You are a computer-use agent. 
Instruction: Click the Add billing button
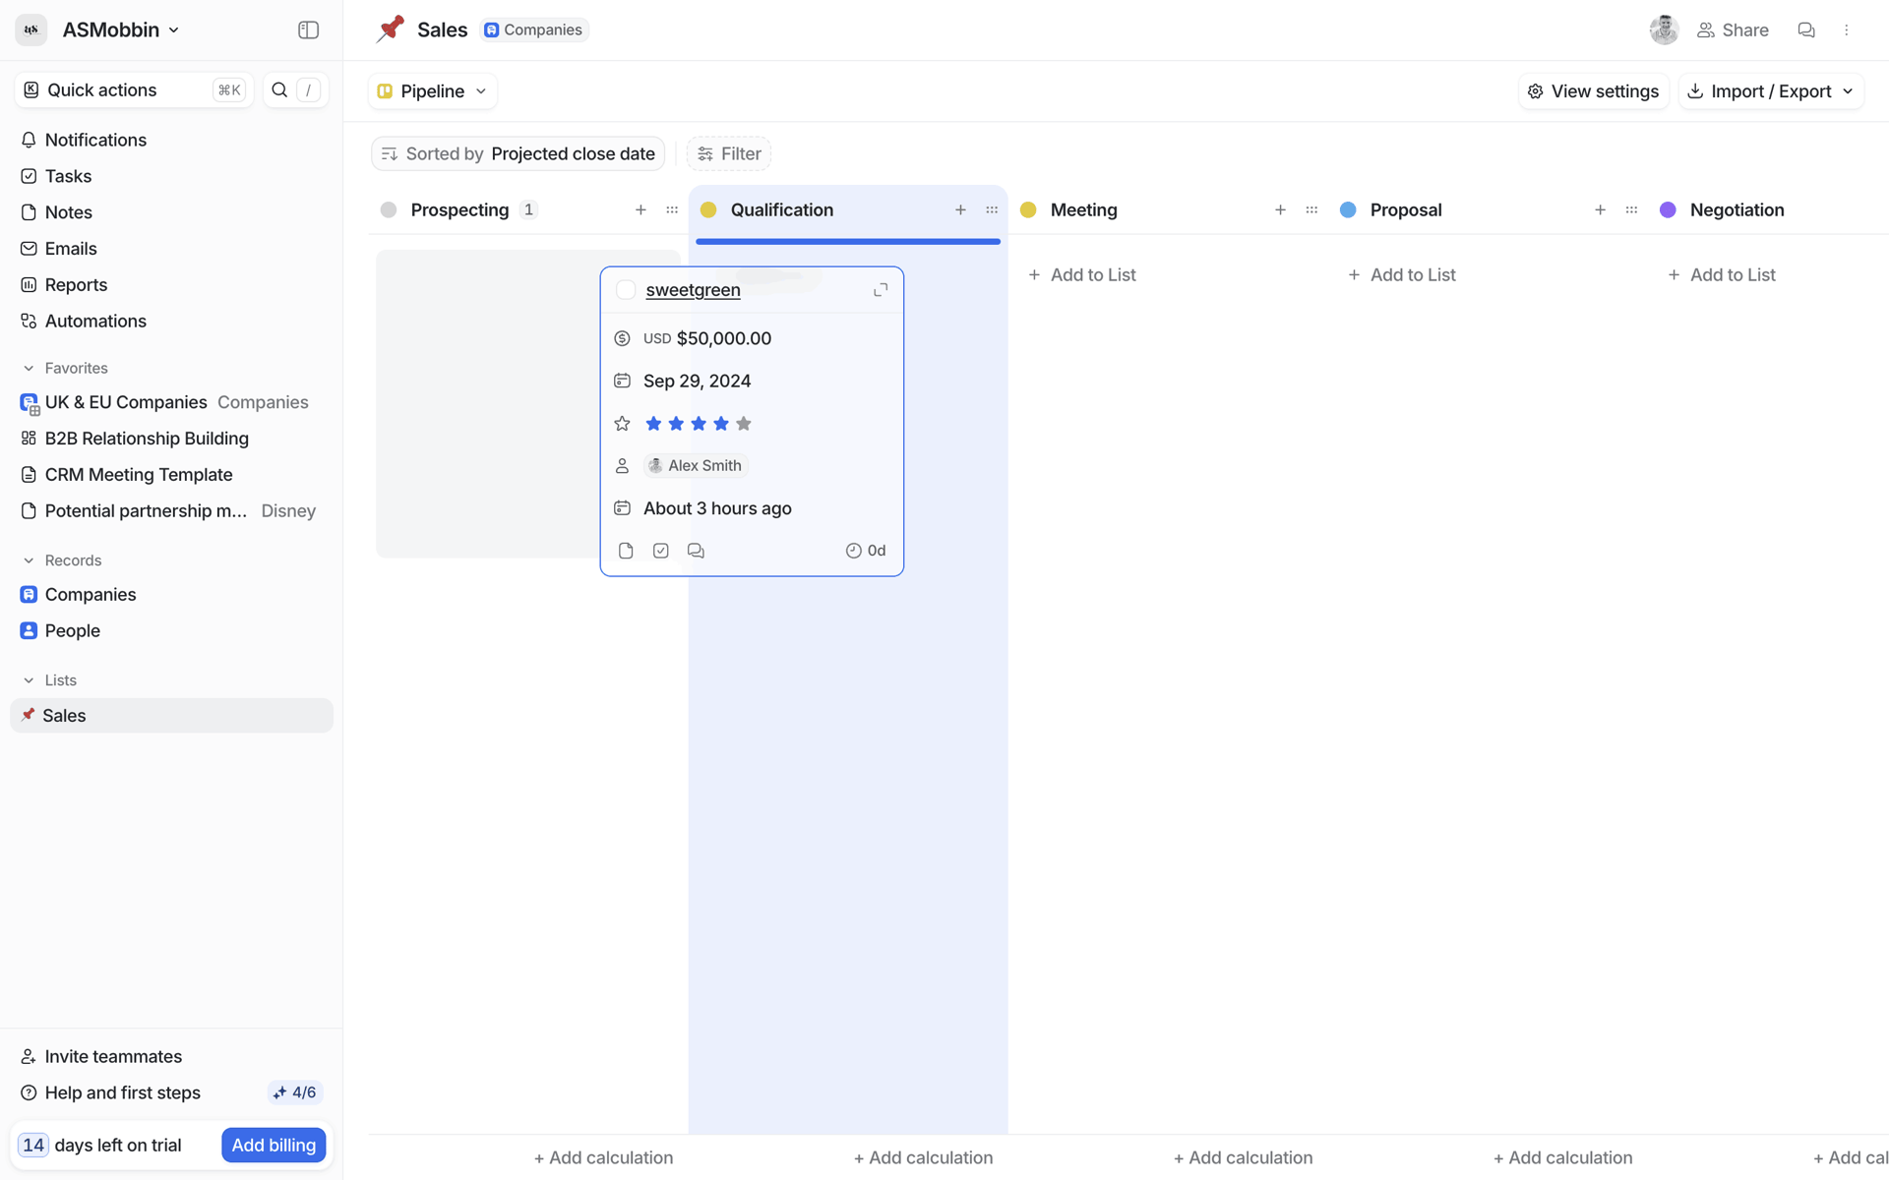(x=274, y=1145)
